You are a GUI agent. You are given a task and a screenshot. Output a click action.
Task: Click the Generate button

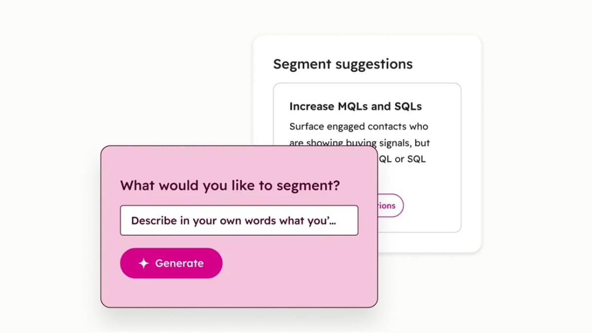171,263
